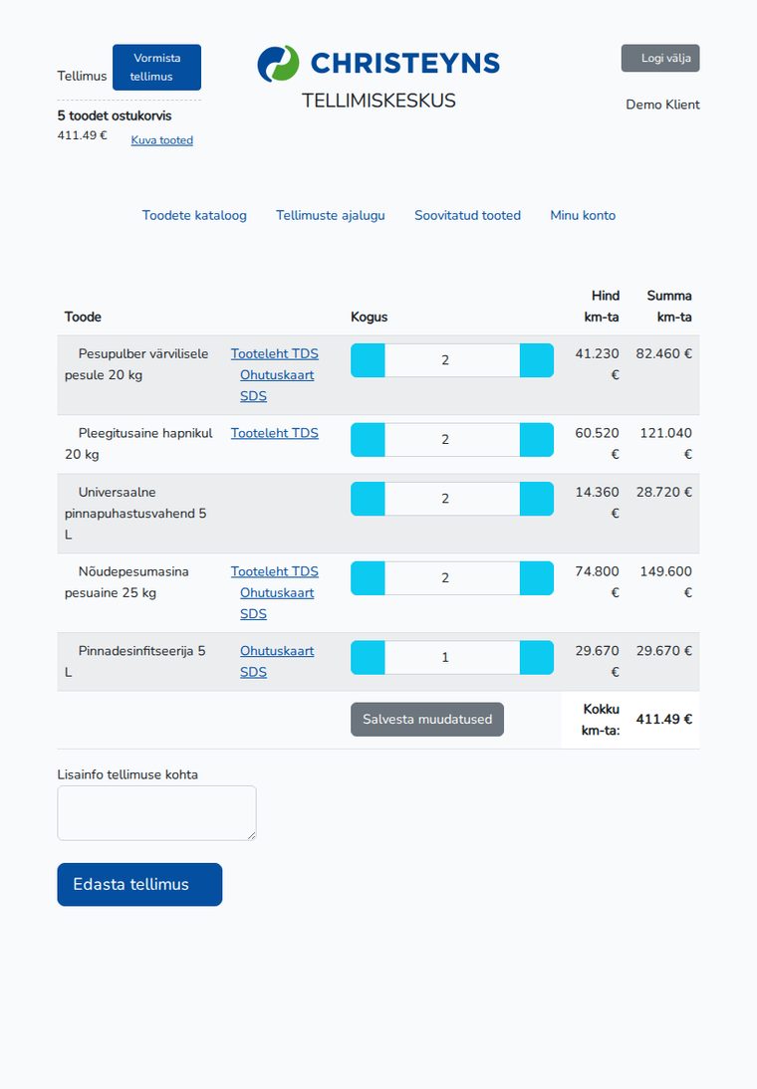This screenshot has width=757, height=1089.
Task: Click the TELLIMISKESKUS heading
Action: [378, 101]
